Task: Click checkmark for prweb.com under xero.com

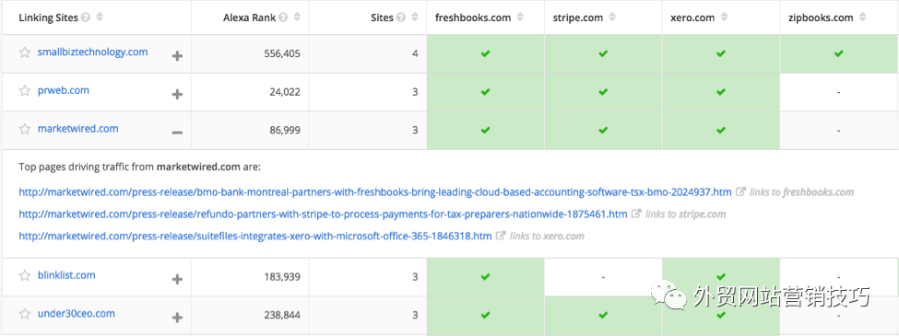Action: pyautogui.click(x=721, y=92)
